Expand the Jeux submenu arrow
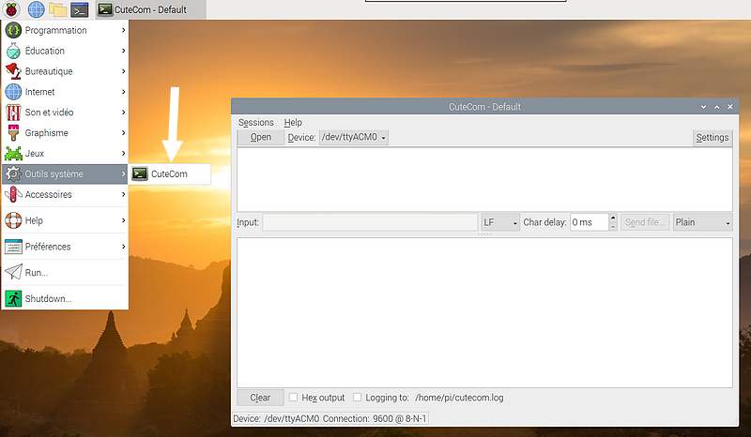 (x=124, y=154)
